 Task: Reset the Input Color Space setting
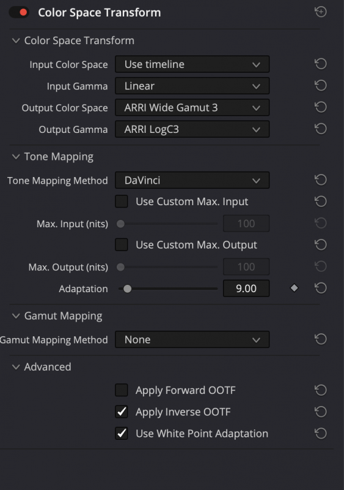point(321,64)
